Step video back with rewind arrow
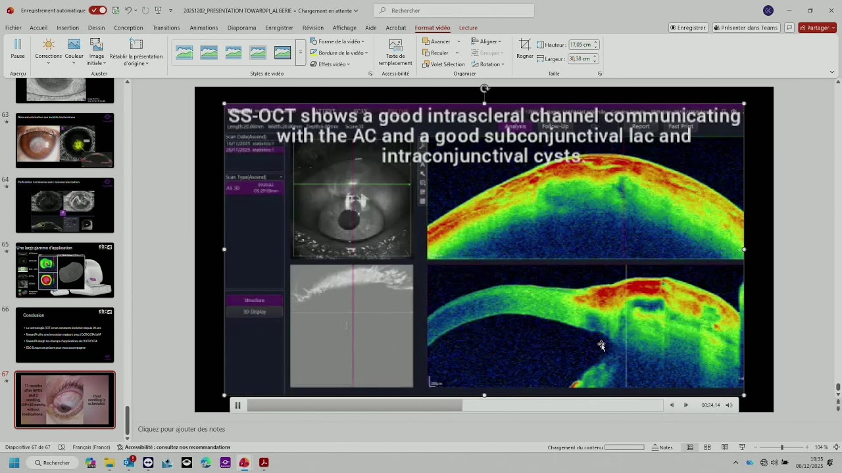The height and width of the screenshot is (473, 842). (x=672, y=405)
